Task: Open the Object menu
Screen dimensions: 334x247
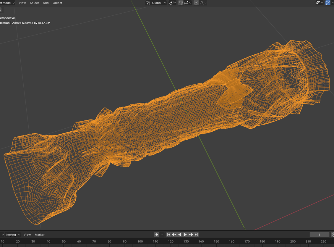Action: point(57,3)
